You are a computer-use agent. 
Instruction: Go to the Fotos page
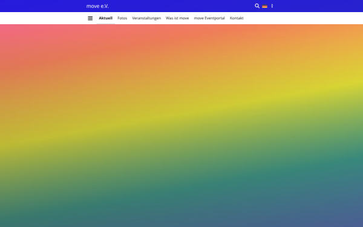click(x=122, y=18)
